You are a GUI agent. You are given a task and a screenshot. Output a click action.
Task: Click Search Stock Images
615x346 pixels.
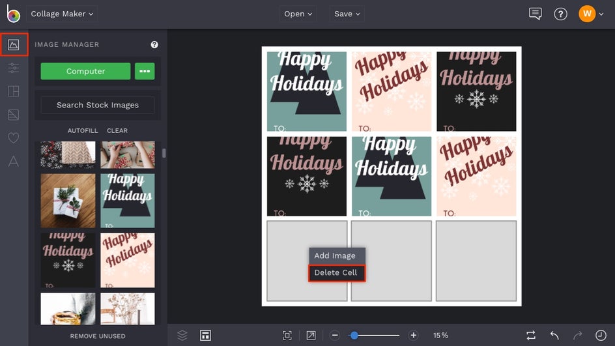click(98, 105)
